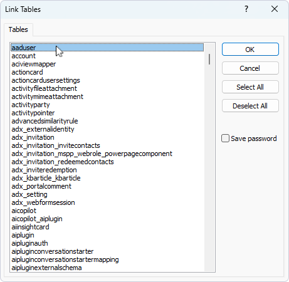The width and height of the screenshot is (289, 282).
Task: Close the Link Tables dialog
Action: (275, 9)
